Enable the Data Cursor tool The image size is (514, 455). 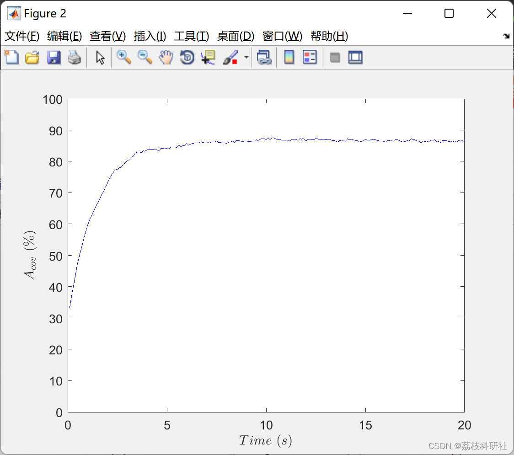coord(208,57)
